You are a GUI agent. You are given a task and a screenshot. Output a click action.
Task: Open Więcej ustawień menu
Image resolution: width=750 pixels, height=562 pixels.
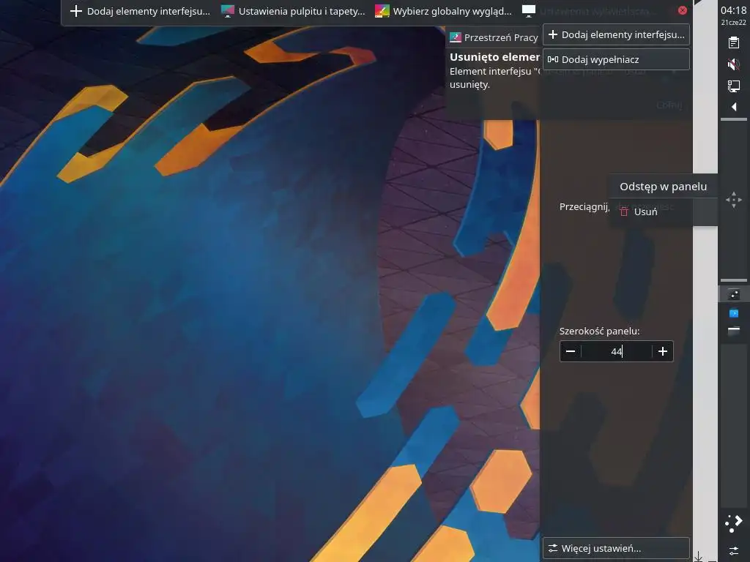616,548
